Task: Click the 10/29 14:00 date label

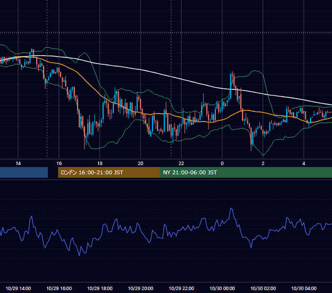Action: click(18, 288)
